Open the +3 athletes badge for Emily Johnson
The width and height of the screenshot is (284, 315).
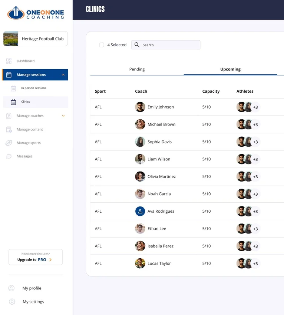click(255, 107)
